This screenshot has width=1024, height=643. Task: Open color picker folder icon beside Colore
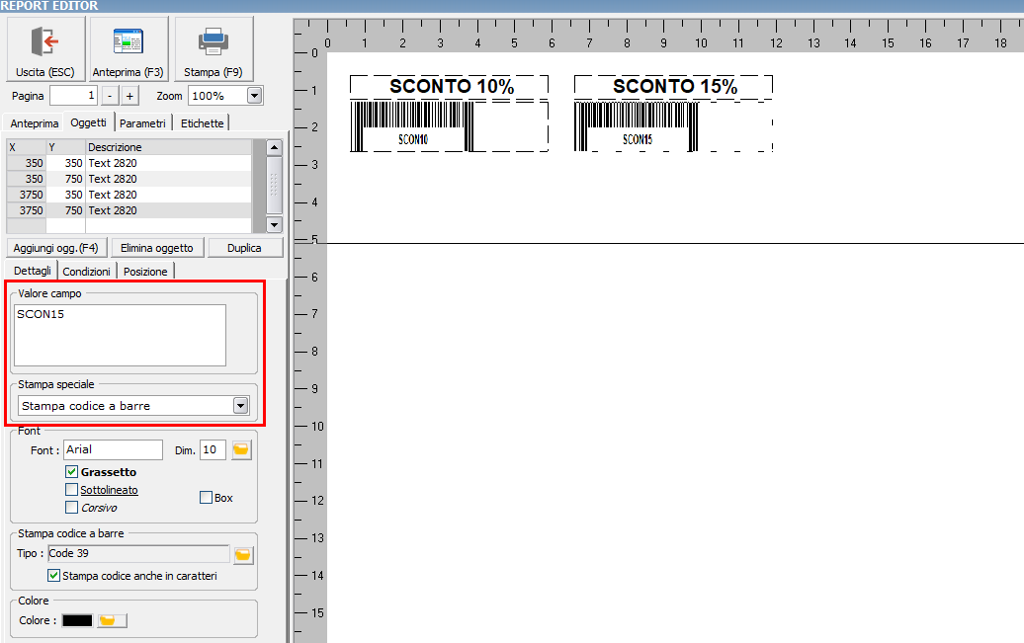click(112, 620)
